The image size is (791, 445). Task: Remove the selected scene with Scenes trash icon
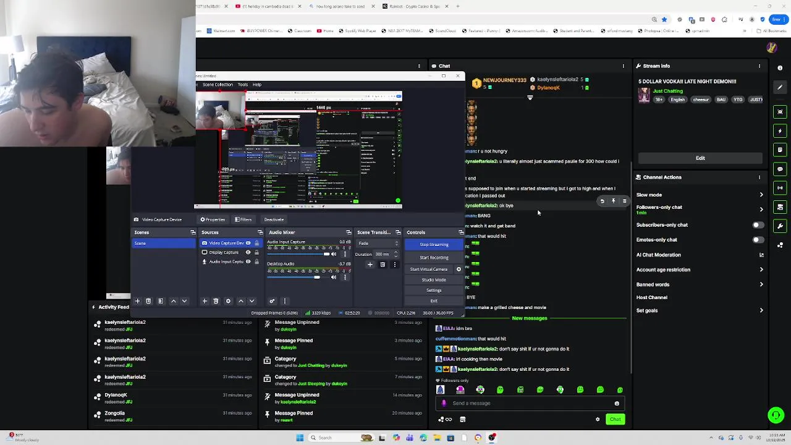[x=148, y=301]
